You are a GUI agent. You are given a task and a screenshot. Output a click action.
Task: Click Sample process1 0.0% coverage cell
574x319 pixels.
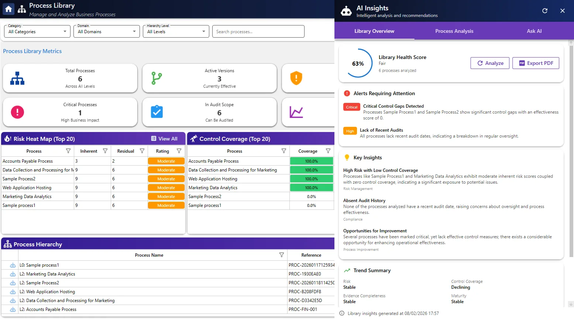[312, 205]
